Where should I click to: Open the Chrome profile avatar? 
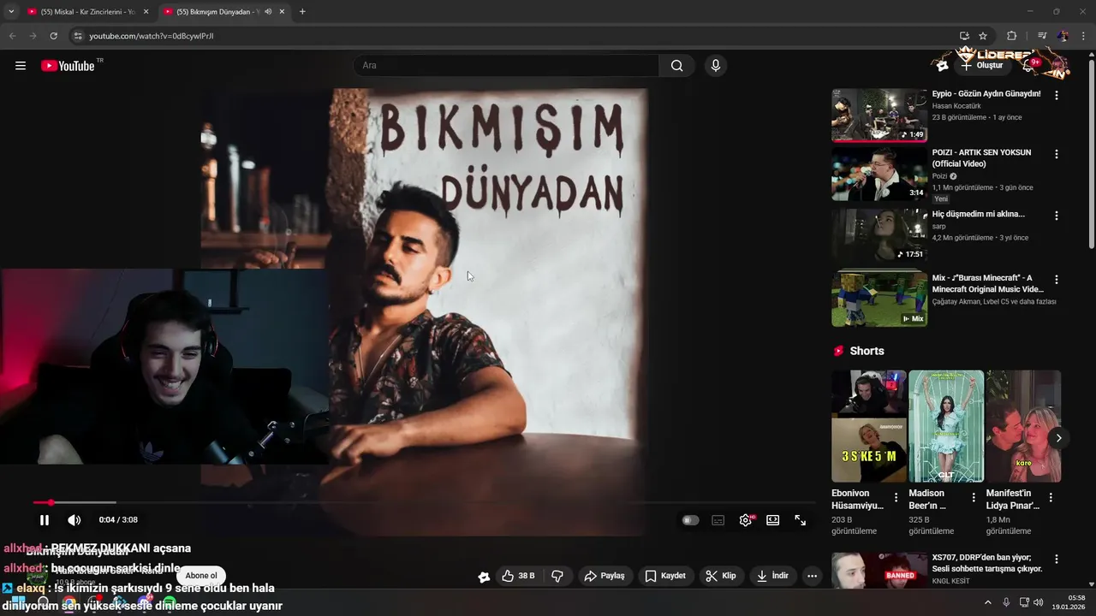tap(1063, 36)
